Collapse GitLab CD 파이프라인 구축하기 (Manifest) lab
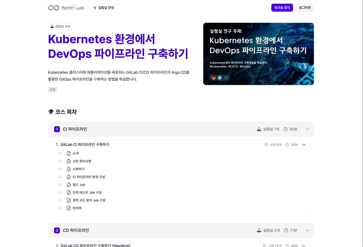The width and height of the screenshot is (363, 247). 304,245
